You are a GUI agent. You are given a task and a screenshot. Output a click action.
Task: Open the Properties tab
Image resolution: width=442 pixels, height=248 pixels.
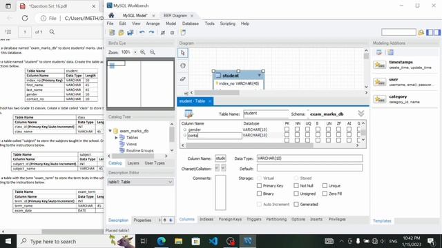click(x=142, y=220)
